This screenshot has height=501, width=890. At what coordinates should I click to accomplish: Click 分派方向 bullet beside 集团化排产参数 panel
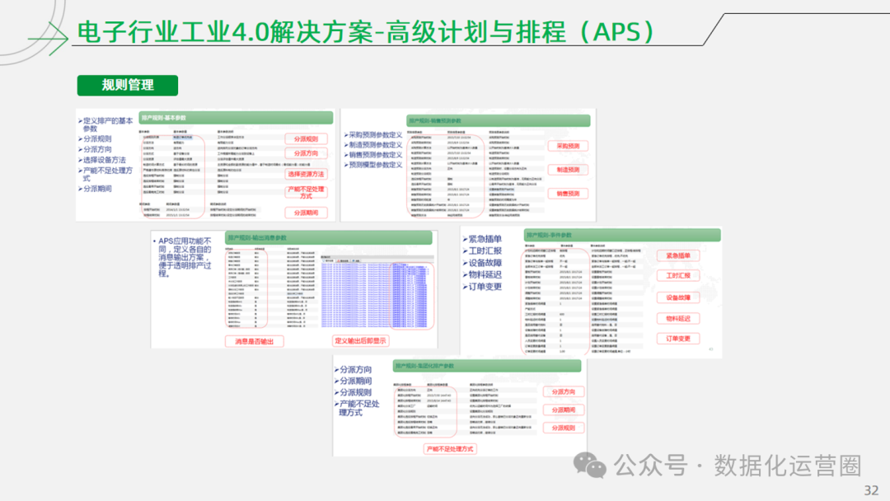[354, 369]
